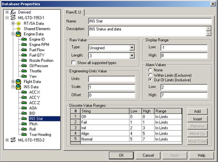Click the Display Range High field
Image resolution: width=218 pixels, height=162 pixels.
(x=184, y=55)
